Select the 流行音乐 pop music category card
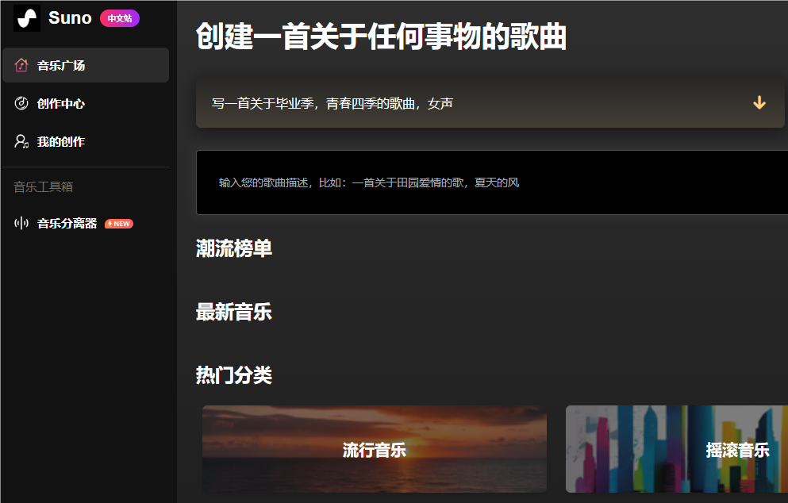The image size is (788, 503). [x=372, y=449]
